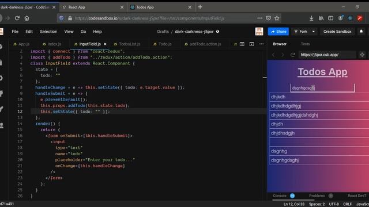Select the Tests tab in preview panel

(305, 44)
